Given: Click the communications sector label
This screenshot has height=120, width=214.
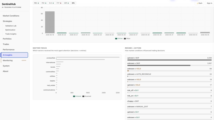Looking at the screenshot, I should [49, 90].
